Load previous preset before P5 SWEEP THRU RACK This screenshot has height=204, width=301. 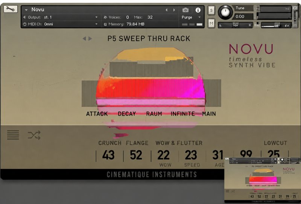click(x=84, y=39)
